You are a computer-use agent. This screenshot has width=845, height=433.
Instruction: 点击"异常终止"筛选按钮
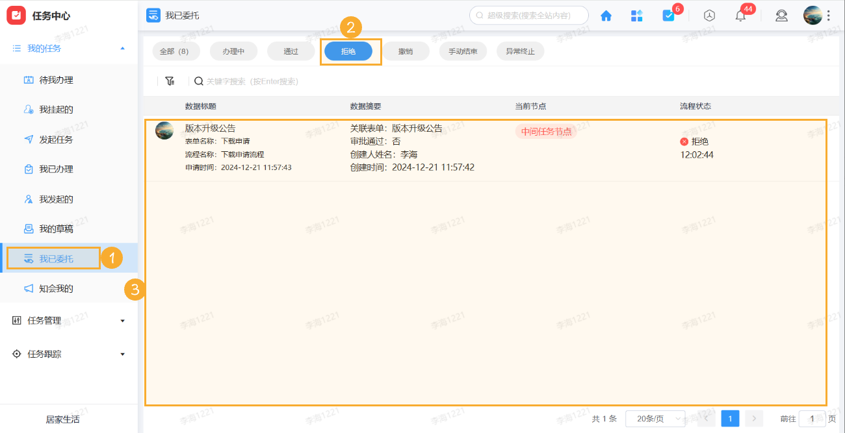[x=520, y=51]
